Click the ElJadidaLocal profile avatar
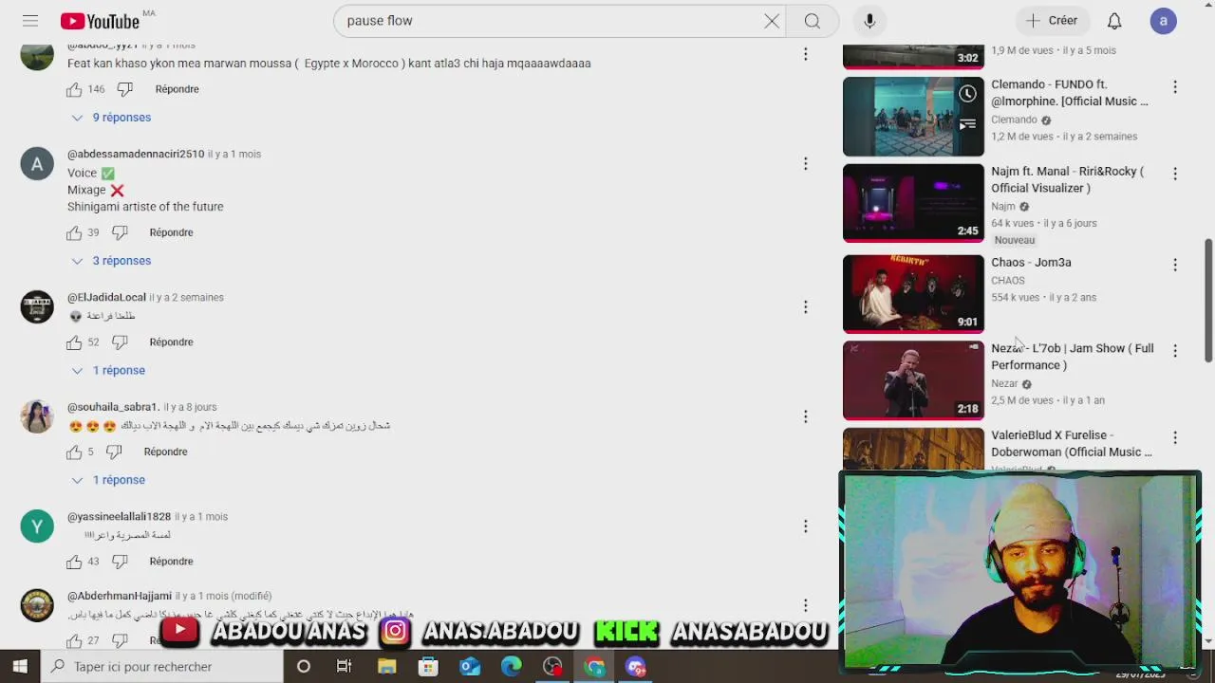 (x=37, y=307)
